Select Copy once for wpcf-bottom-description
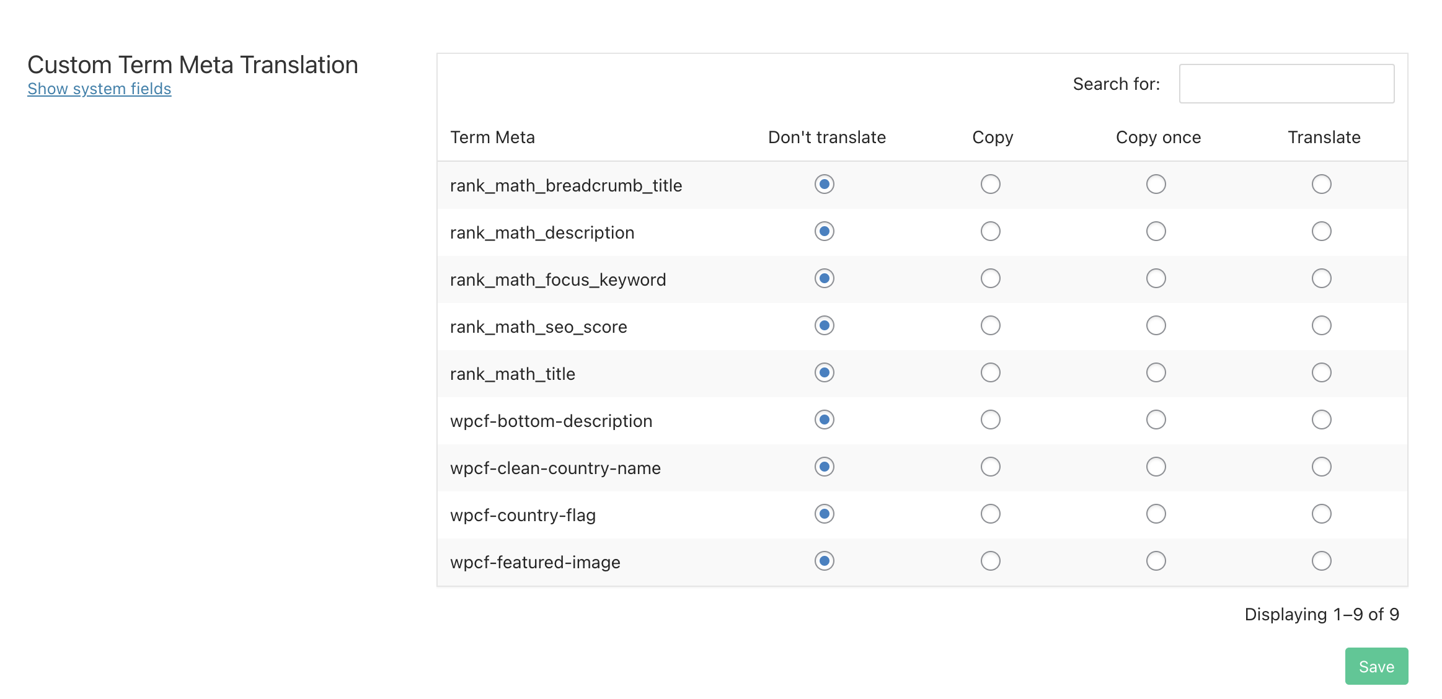 coord(1156,420)
